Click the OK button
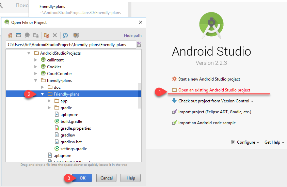 point(82,178)
